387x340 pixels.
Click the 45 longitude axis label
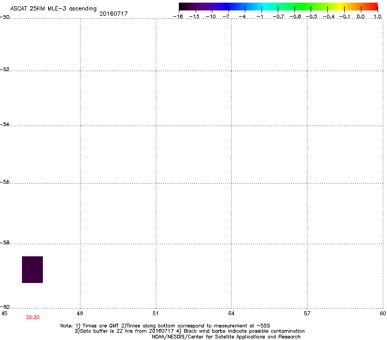click(4, 313)
